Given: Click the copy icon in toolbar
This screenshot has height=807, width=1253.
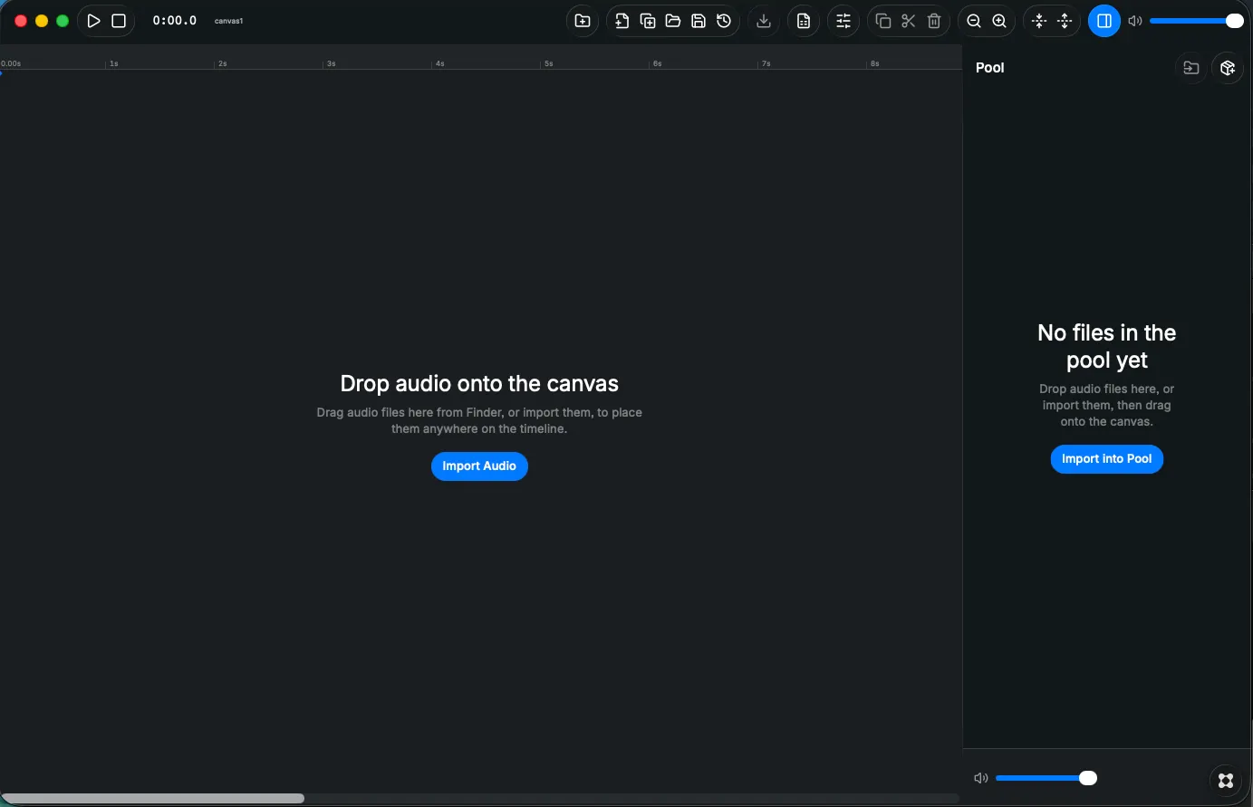Looking at the screenshot, I should click(x=883, y=21).
